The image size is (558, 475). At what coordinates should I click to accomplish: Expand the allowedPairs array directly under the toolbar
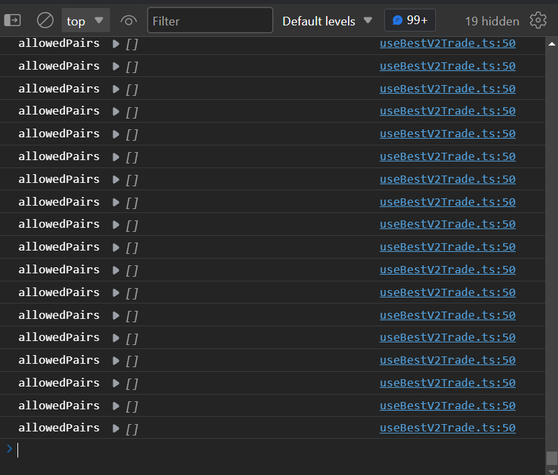click(x=115, y=44)
